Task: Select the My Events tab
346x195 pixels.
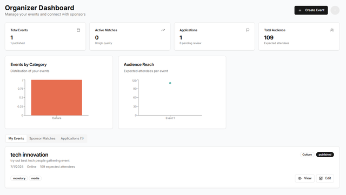Action: pos(16,138)
